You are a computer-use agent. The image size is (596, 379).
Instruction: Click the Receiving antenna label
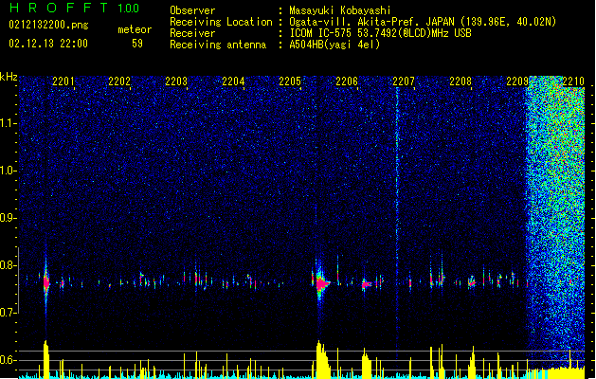point(218,45)
